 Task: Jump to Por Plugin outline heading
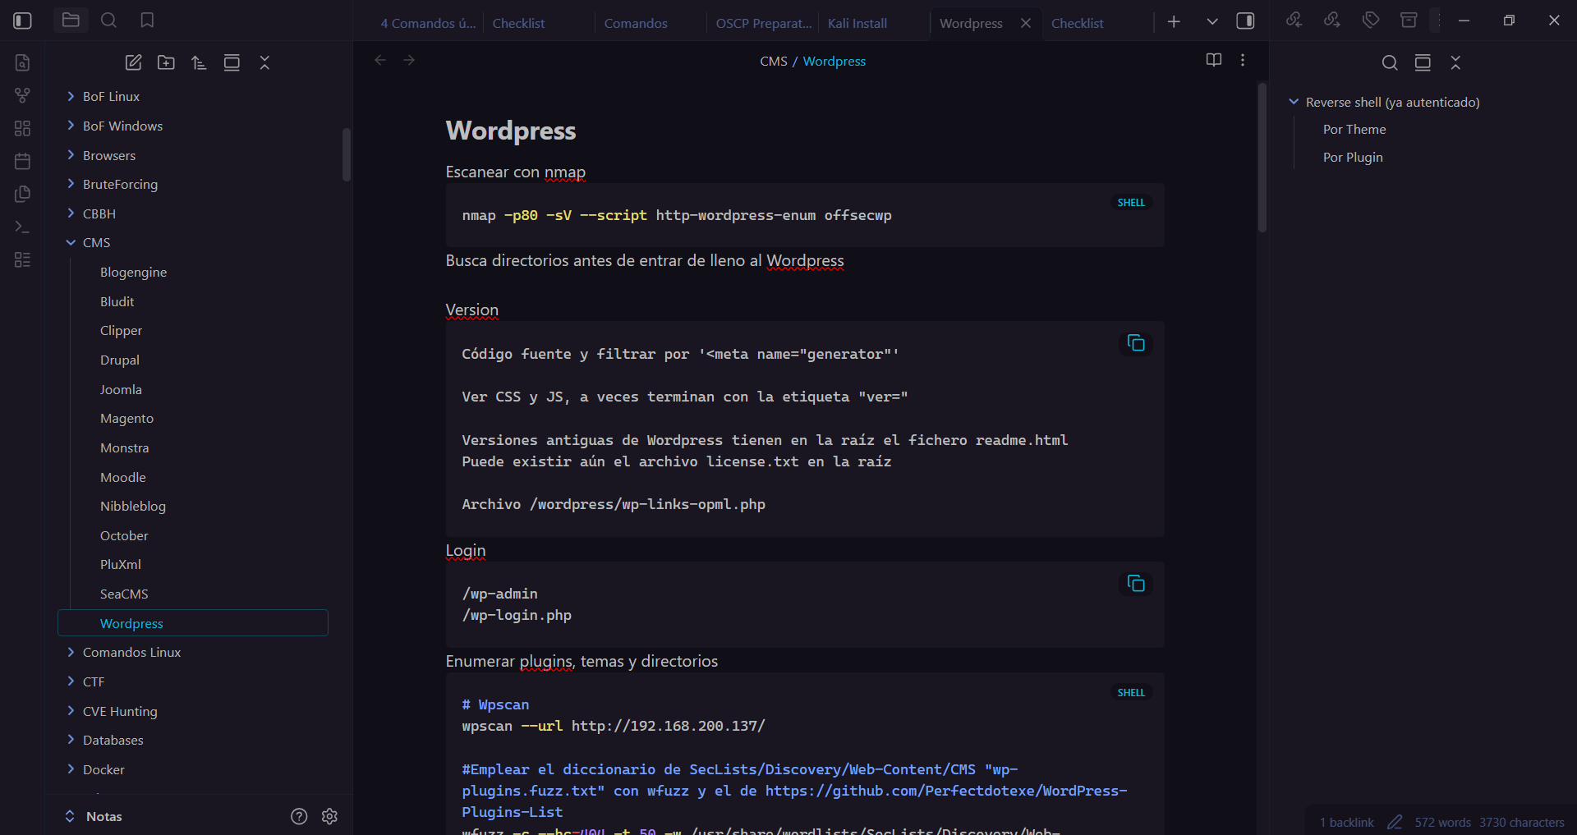pyautogui.click(x=1352, y=157)
